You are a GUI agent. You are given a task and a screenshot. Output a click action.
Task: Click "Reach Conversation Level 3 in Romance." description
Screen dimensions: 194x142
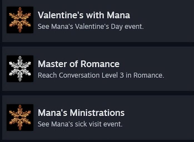[101, 75]
